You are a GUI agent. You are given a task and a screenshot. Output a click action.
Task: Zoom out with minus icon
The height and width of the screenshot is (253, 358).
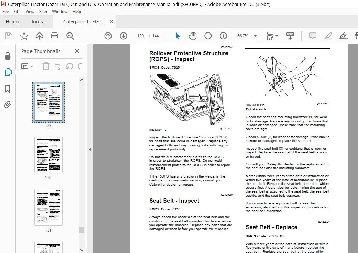pyautogui.click(x=208, y=36)
